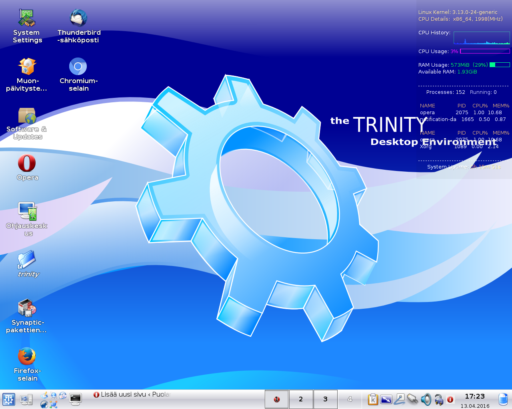Click the date 13.04.2016 in the panel

pos(475,406)
